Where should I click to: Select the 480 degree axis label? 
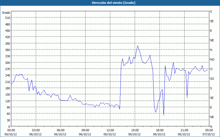8,24
